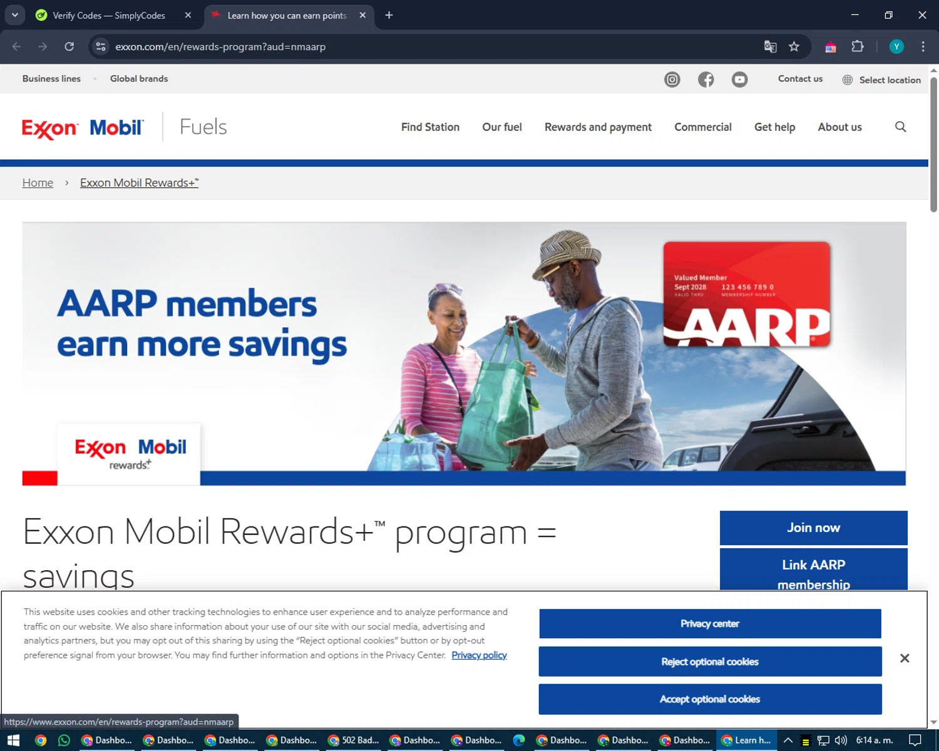Click the site search magnifier icon
Screen dimensions: 939x751
point(900,127)
